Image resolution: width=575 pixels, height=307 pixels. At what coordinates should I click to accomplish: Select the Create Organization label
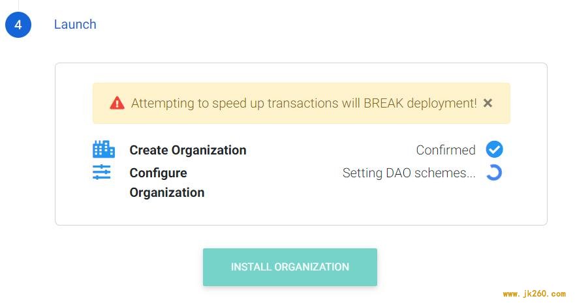coord(188,150)
